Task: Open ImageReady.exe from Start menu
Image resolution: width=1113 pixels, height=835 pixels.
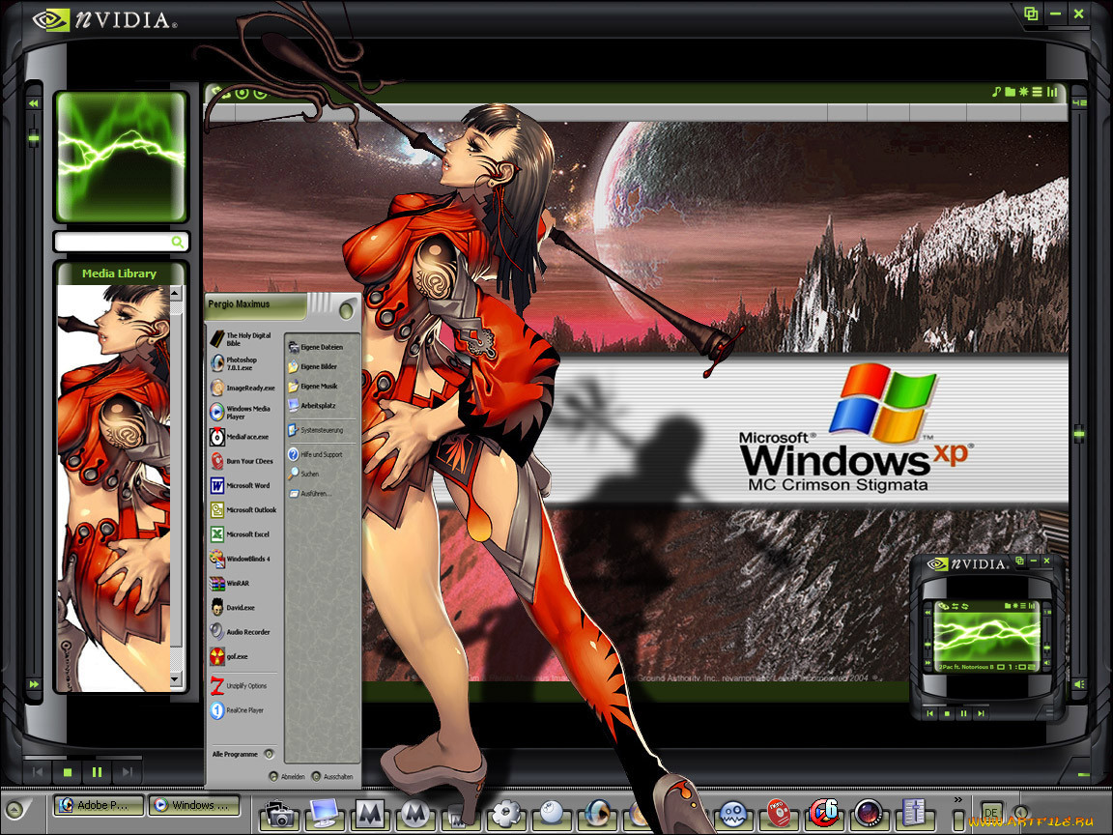Action: click(243, 388)
